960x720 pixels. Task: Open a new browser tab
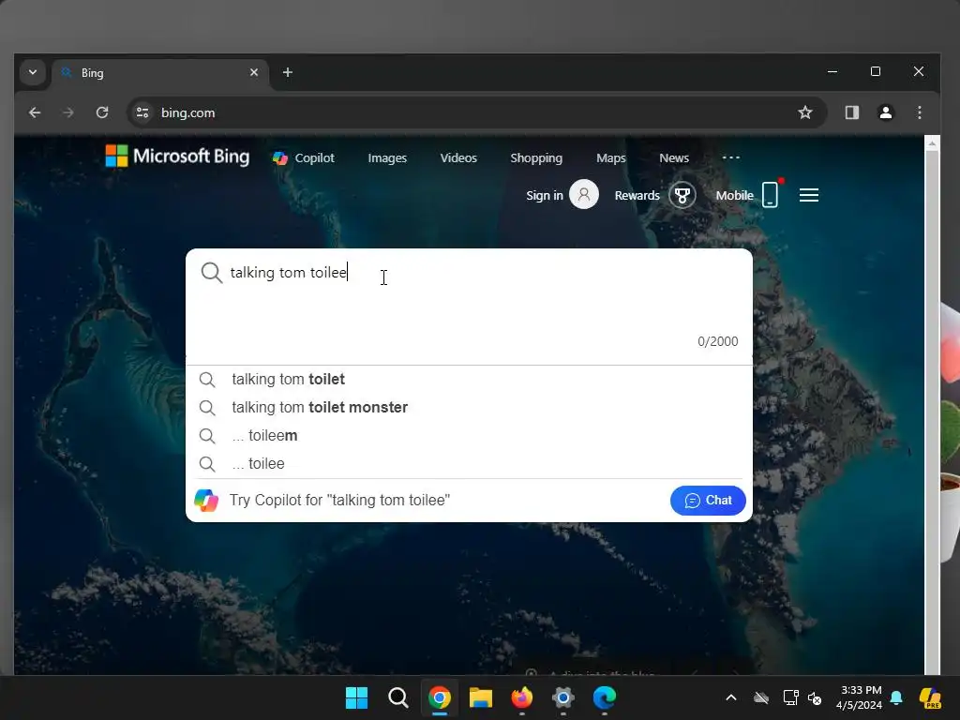point(287,72)
